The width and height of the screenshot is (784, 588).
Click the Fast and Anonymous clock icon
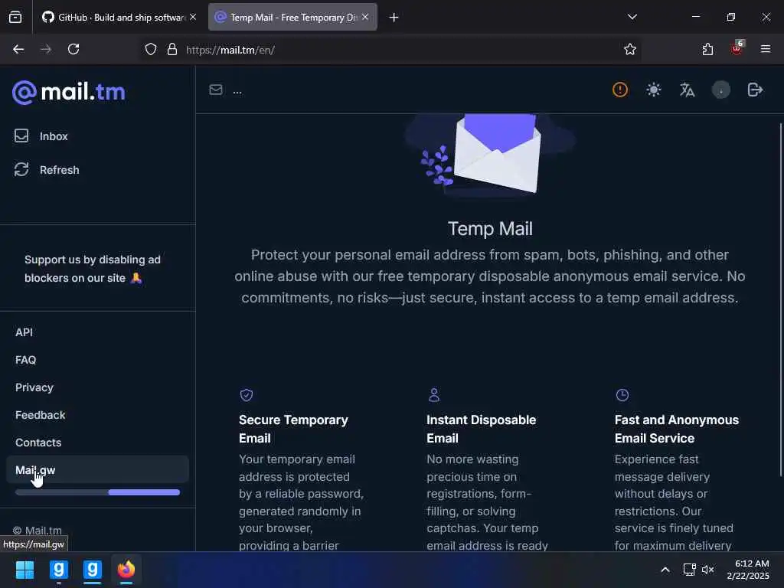coord(622,395)
